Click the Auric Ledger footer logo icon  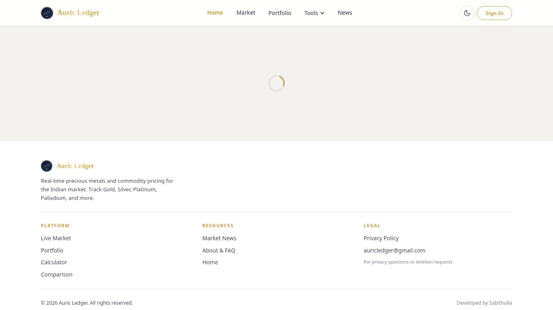tap(47, 166)
